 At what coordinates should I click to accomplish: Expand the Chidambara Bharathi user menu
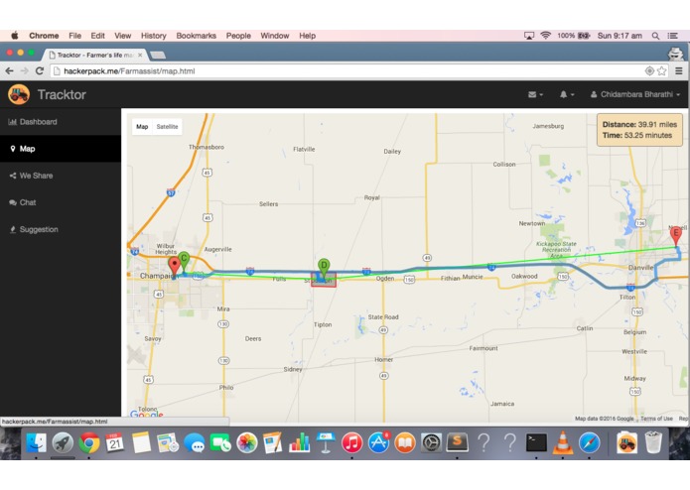pos(635,94)
